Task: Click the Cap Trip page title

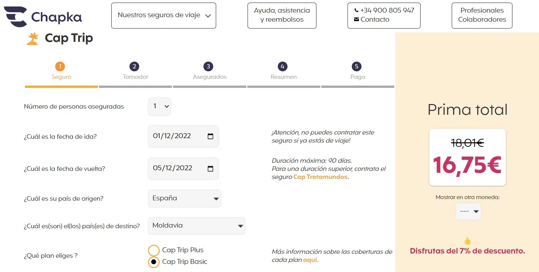Action: [x=69, y=38]
